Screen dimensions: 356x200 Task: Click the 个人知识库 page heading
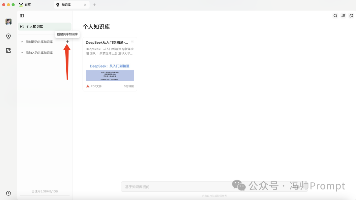(96, 27)
